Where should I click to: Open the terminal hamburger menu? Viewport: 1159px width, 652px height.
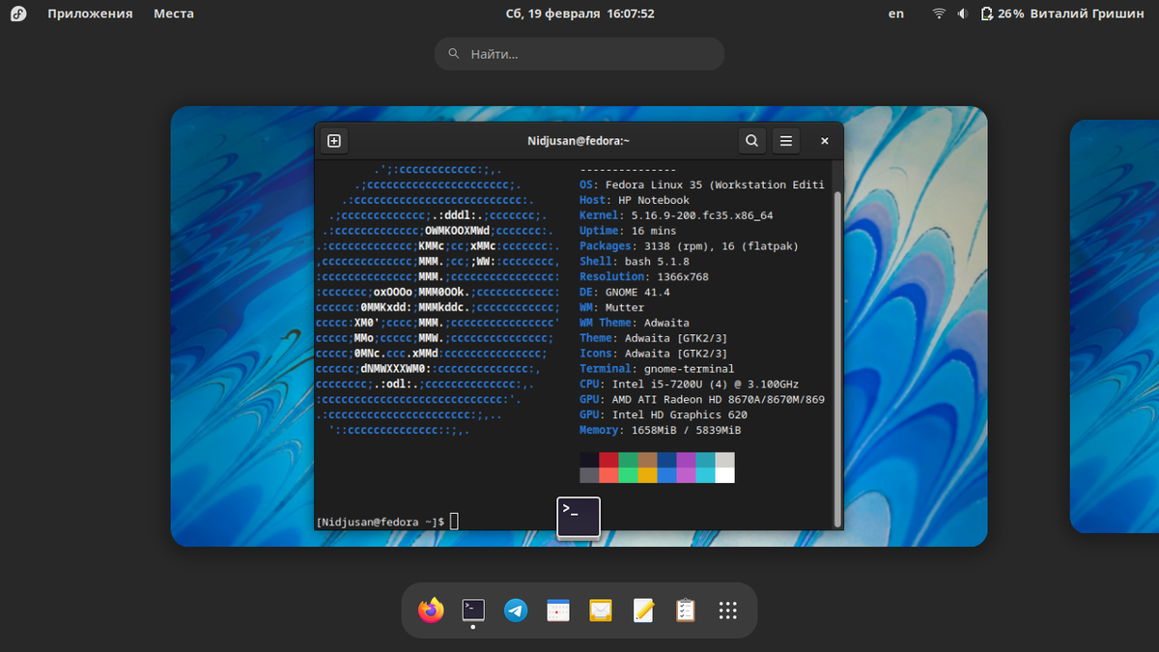pyautogui.click(x=786, y=141)
